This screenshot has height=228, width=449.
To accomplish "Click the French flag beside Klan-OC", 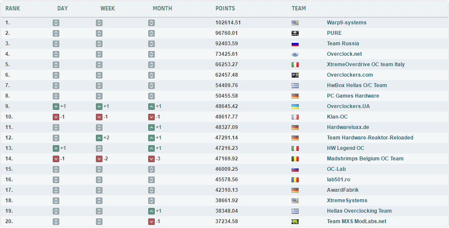I will [x=295, y=117].
